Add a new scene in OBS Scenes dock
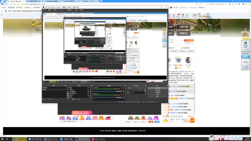The height and width of the screenshot is (141, 251). 43,99
